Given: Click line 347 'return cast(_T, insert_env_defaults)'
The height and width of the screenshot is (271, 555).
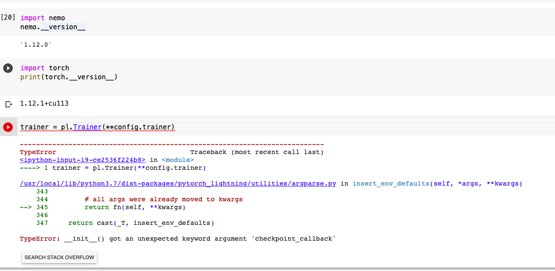Looking at the screenshot, I should (x=141, y=223).
